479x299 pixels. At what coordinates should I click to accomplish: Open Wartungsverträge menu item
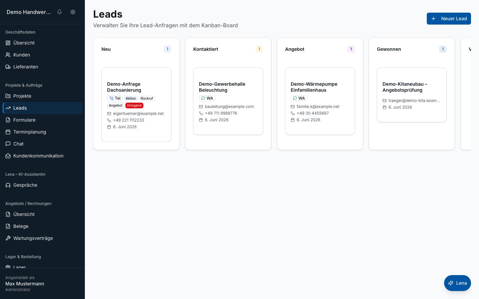pyautogui.click(x=43, y=238)
